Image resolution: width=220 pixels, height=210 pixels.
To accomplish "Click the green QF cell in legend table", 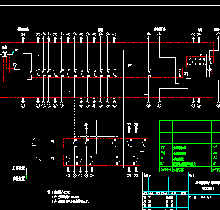I will pyautogui.click(x=216, y=147).
